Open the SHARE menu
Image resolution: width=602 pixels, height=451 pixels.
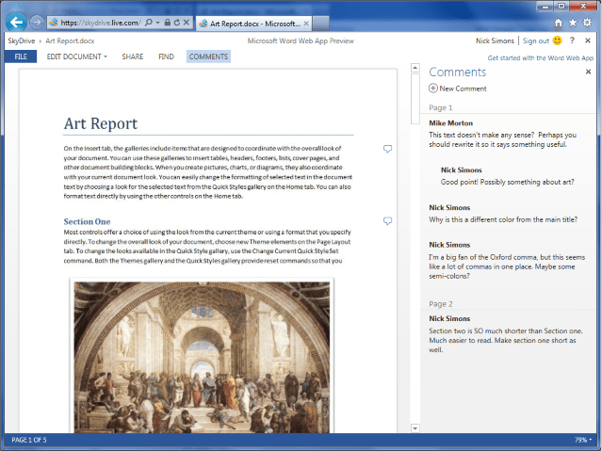coord(133,56)
